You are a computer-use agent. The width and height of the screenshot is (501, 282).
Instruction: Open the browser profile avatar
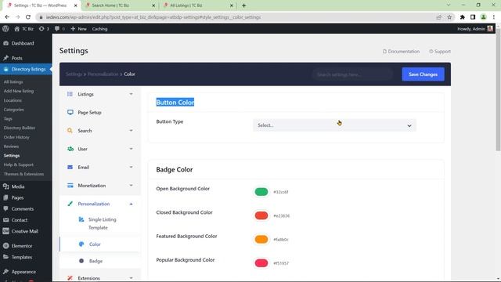click(483, 17)
